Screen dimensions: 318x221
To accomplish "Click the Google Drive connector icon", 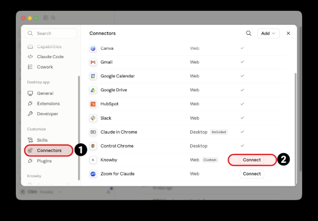I will click(93, 90).
